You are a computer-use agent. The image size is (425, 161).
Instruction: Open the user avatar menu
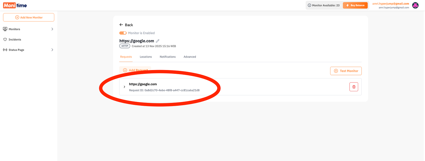click(415, 5)
